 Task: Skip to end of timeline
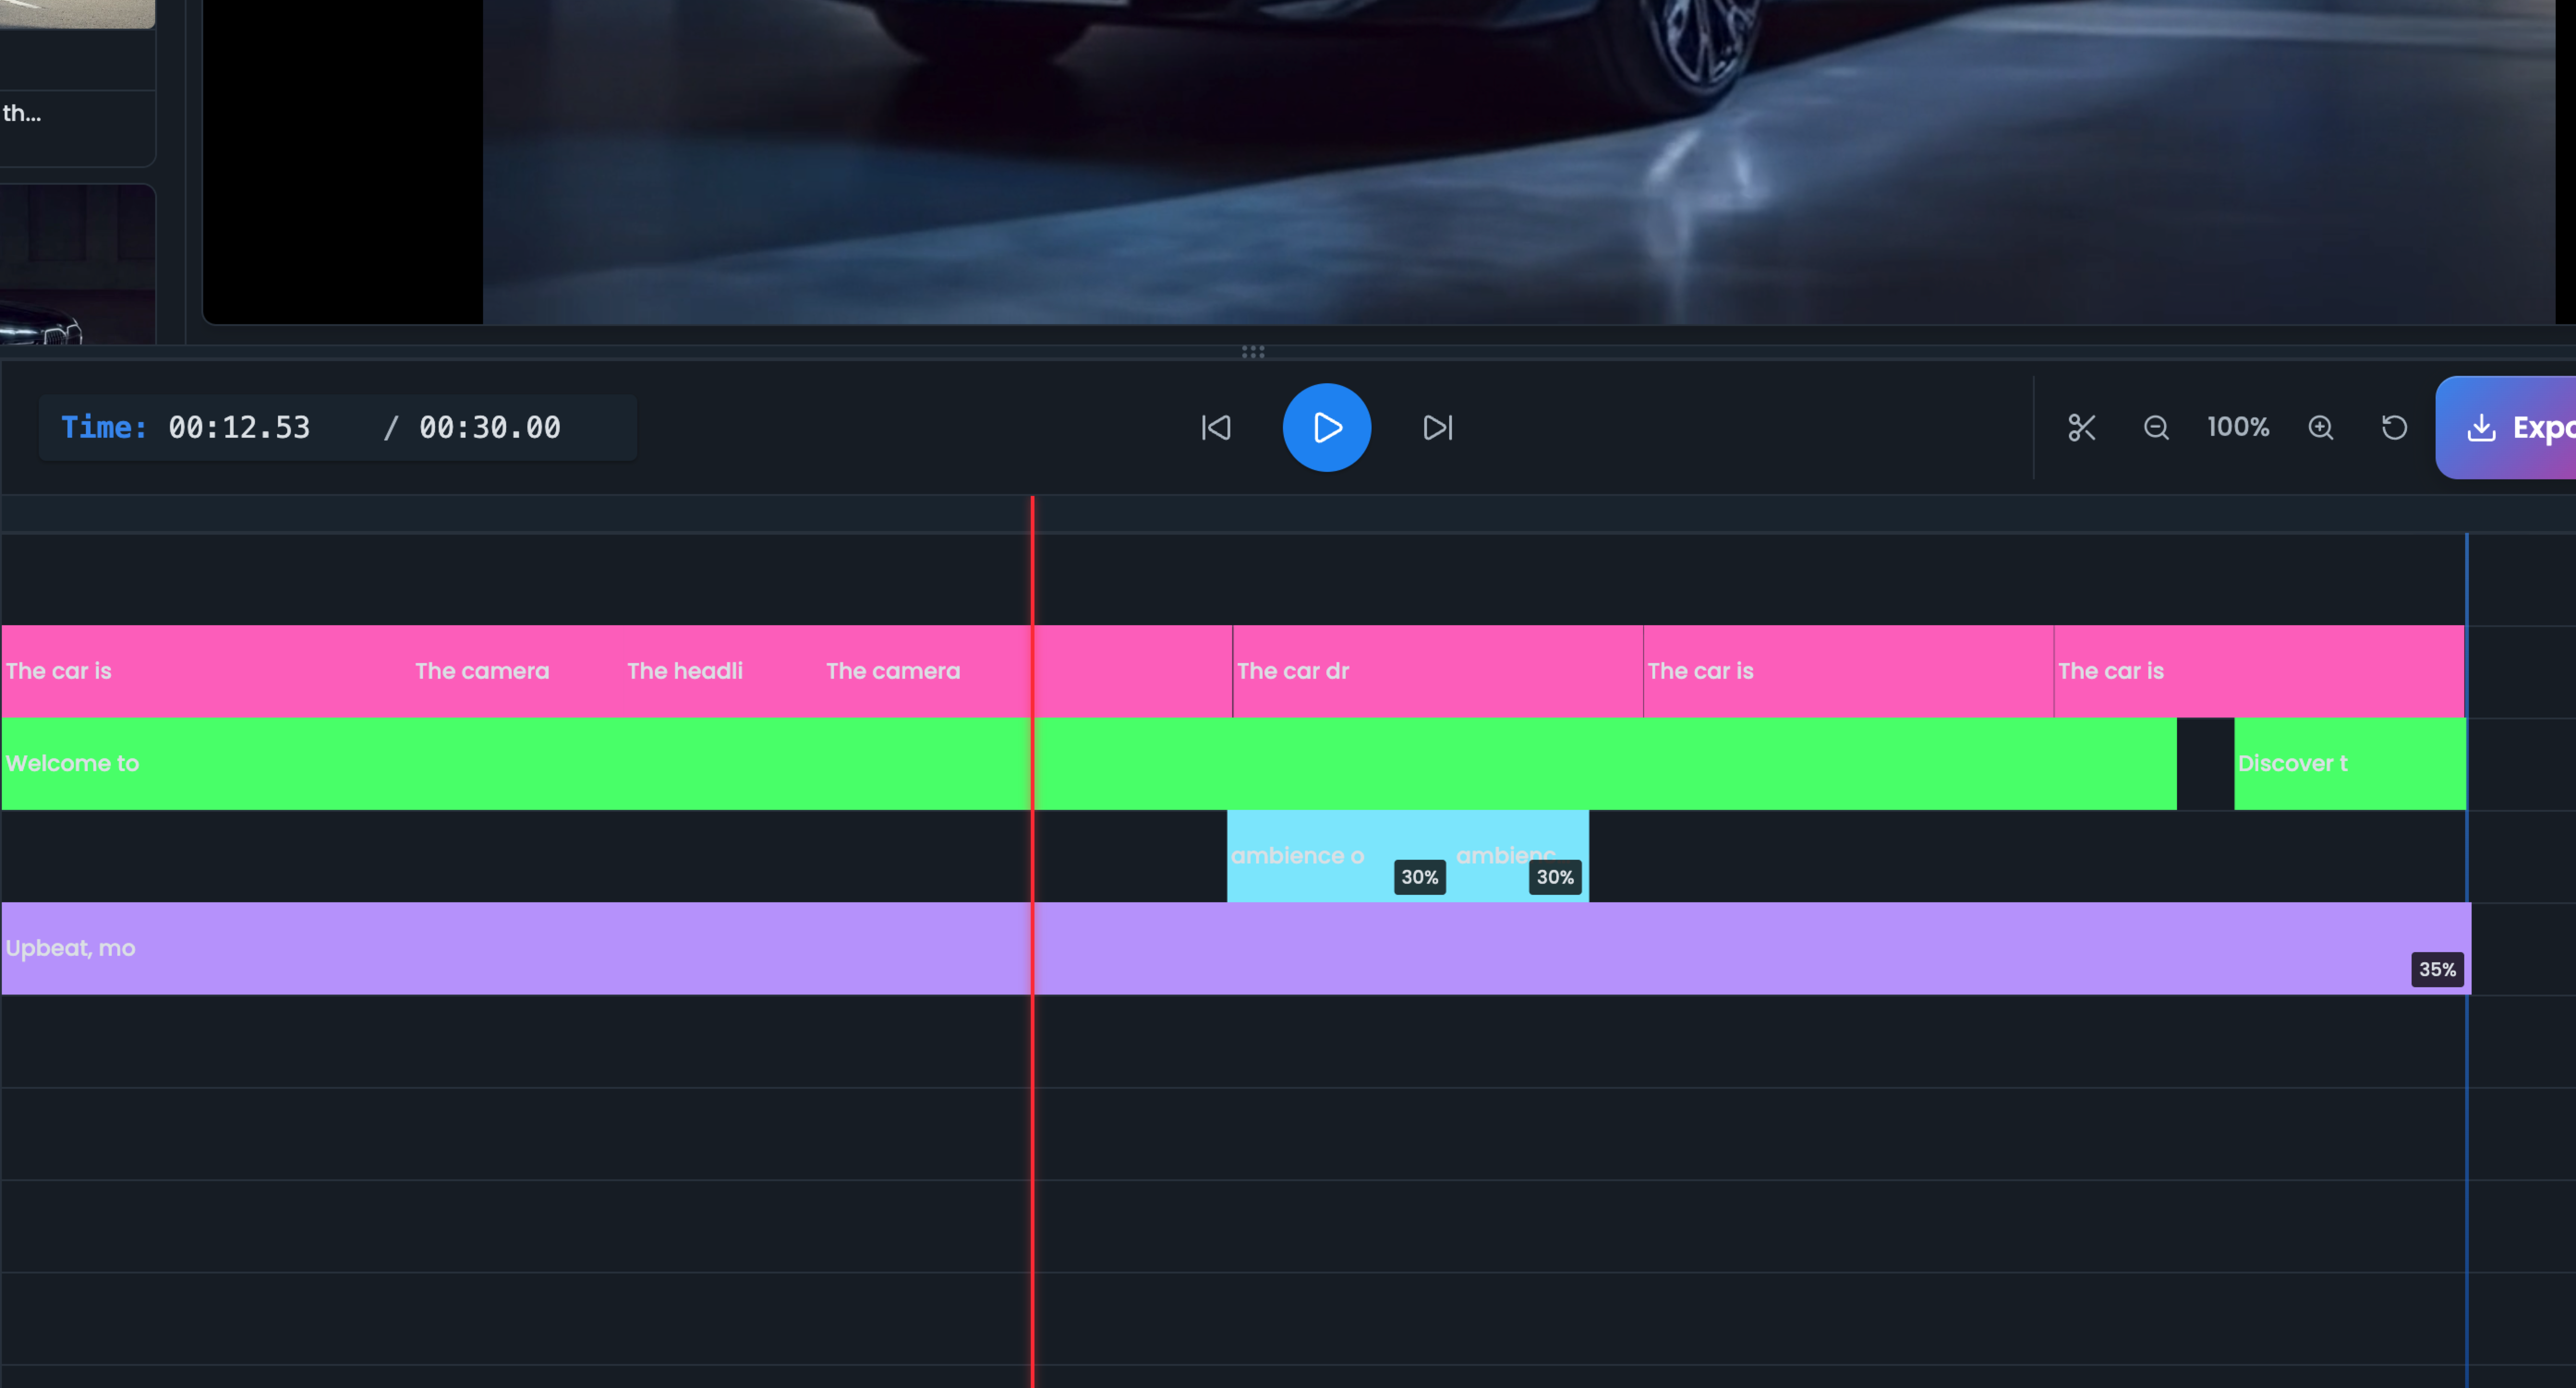(x=1437, y=428)
